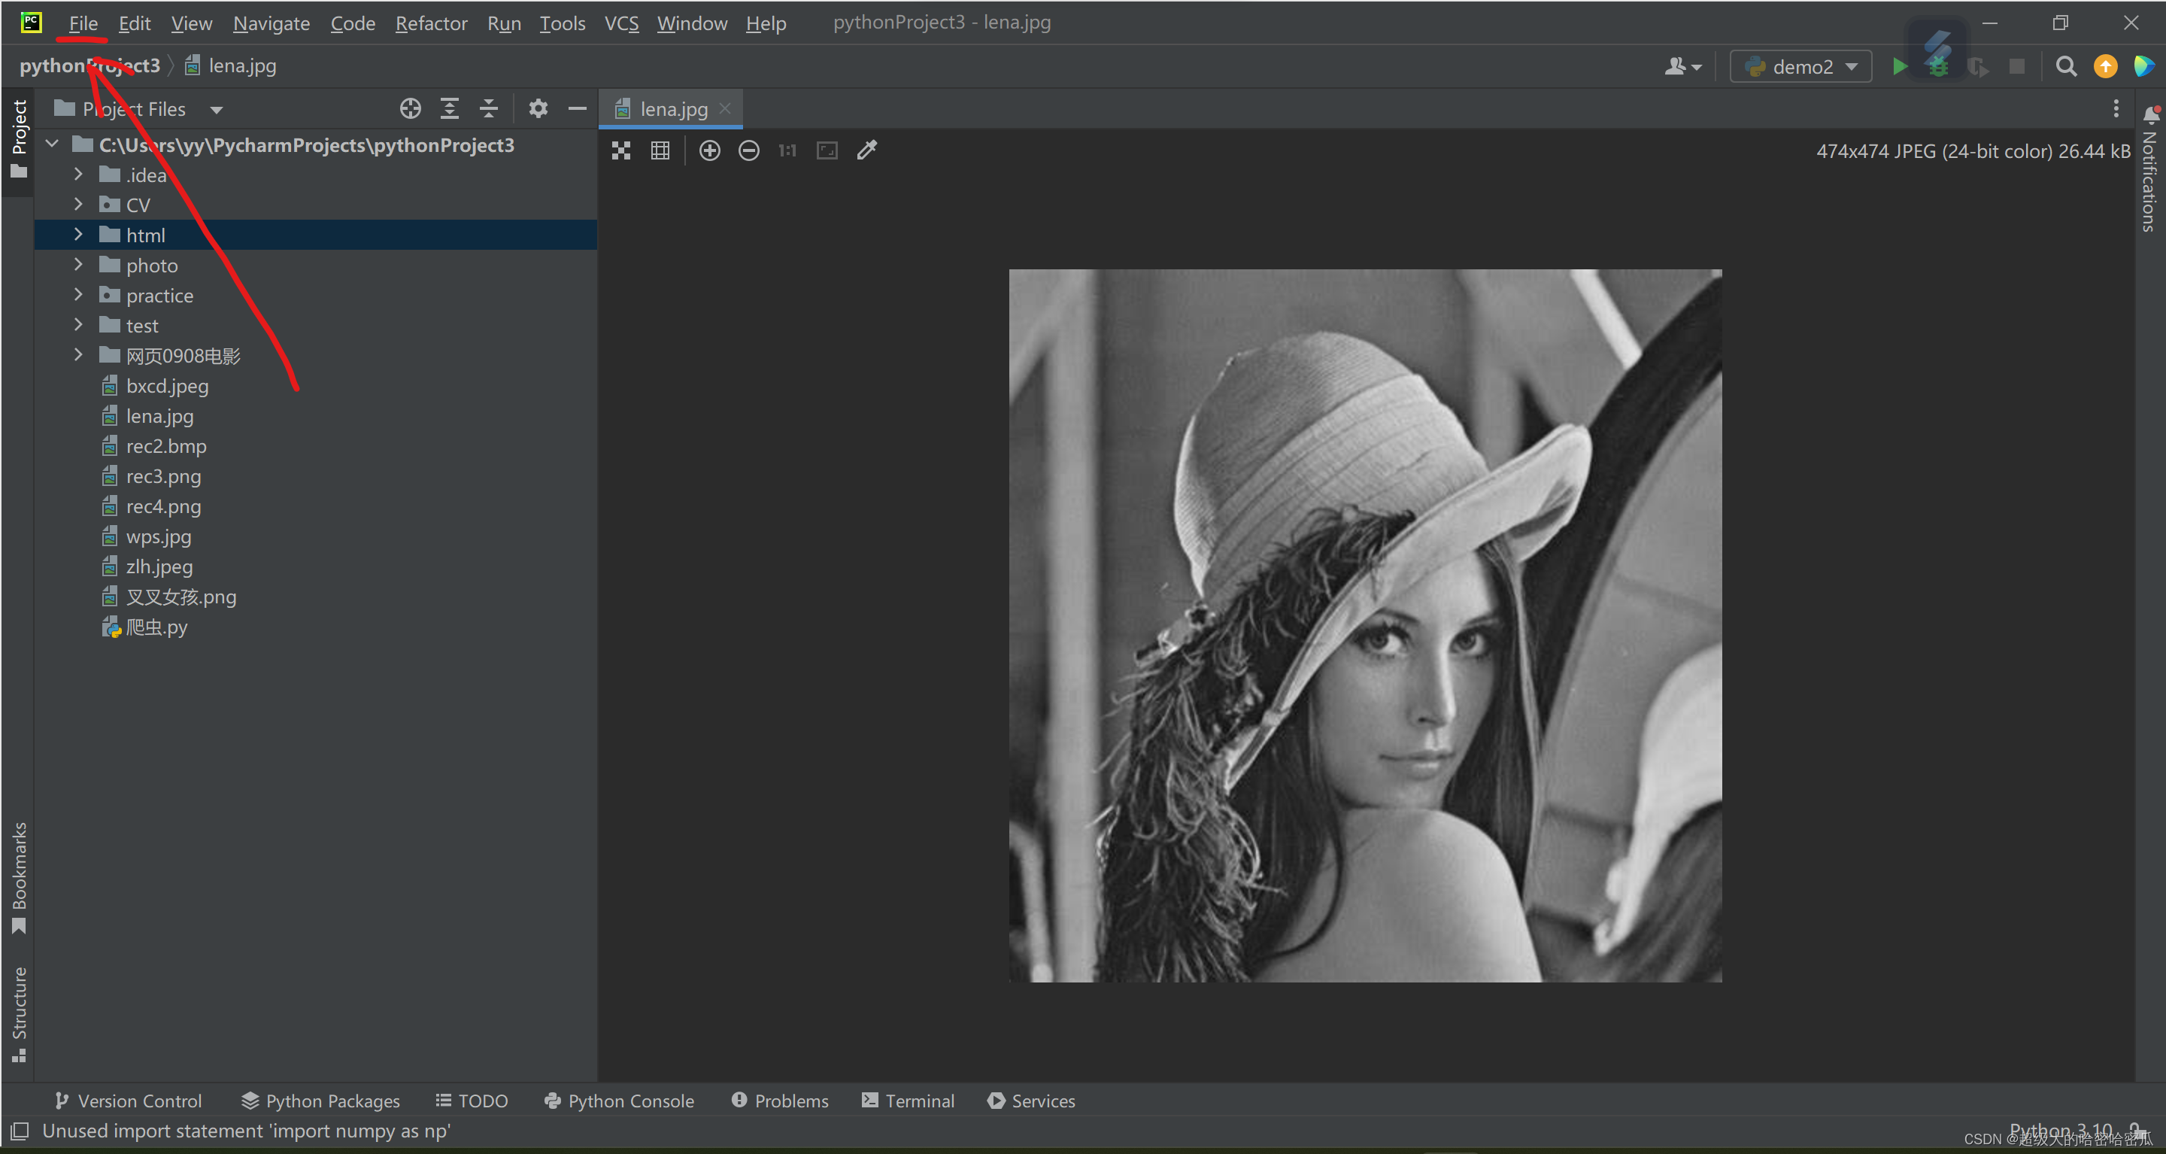The height and width of the screenshot is (1154, 2166).
Task: Open the Notifications bell panel
Action: (2152, 114)
